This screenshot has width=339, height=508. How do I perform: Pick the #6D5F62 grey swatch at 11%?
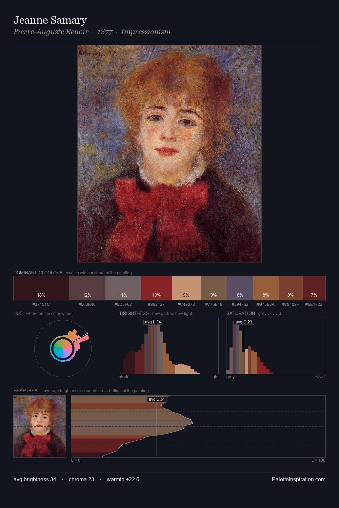123,288
